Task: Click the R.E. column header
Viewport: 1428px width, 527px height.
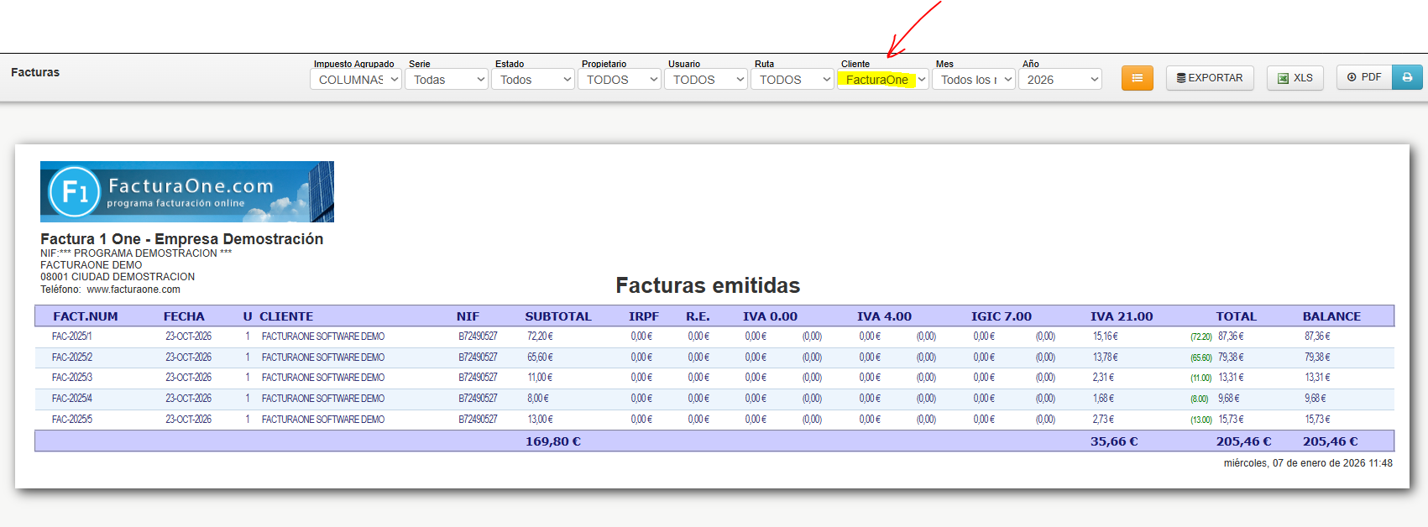Action: click(698, 316)
